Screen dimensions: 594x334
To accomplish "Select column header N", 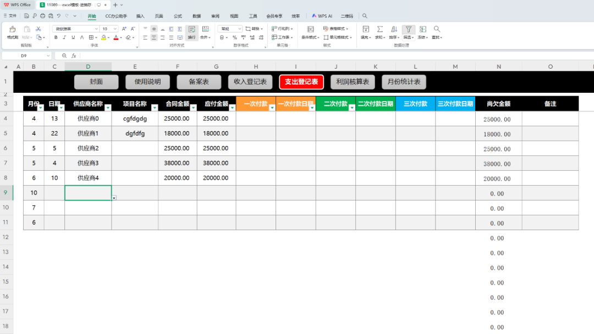I will 498,66.
